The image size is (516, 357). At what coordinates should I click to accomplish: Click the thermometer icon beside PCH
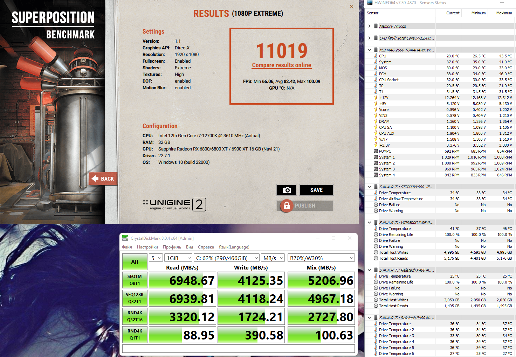tap(376, 74)
